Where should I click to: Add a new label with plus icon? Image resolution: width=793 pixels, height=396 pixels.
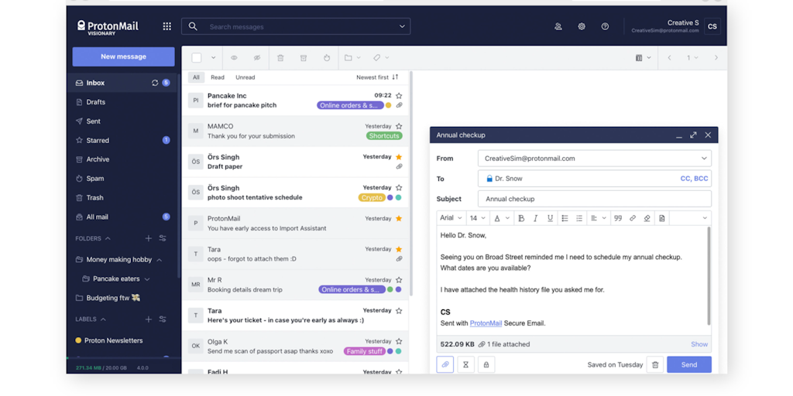148,319
